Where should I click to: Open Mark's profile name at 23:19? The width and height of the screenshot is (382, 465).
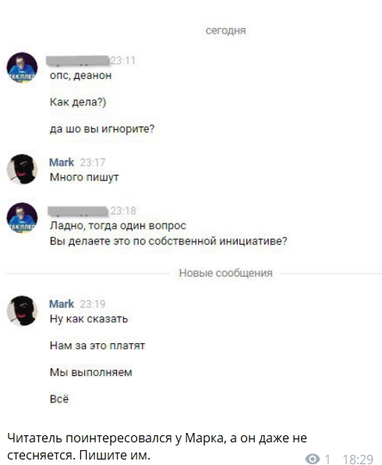[62, 304]
